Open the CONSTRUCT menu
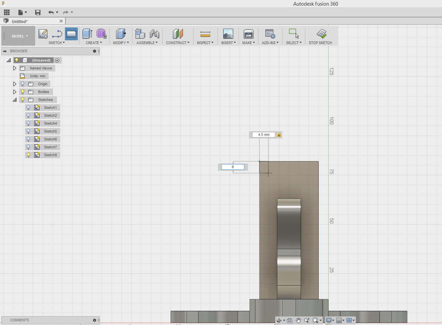The width and height of the screenshot is (442, 325). click(178, 43)
